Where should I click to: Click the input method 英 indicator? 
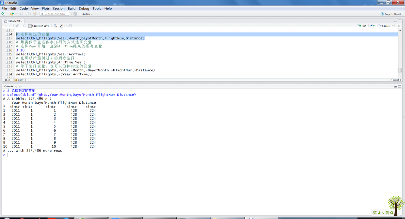coord(375,212)
